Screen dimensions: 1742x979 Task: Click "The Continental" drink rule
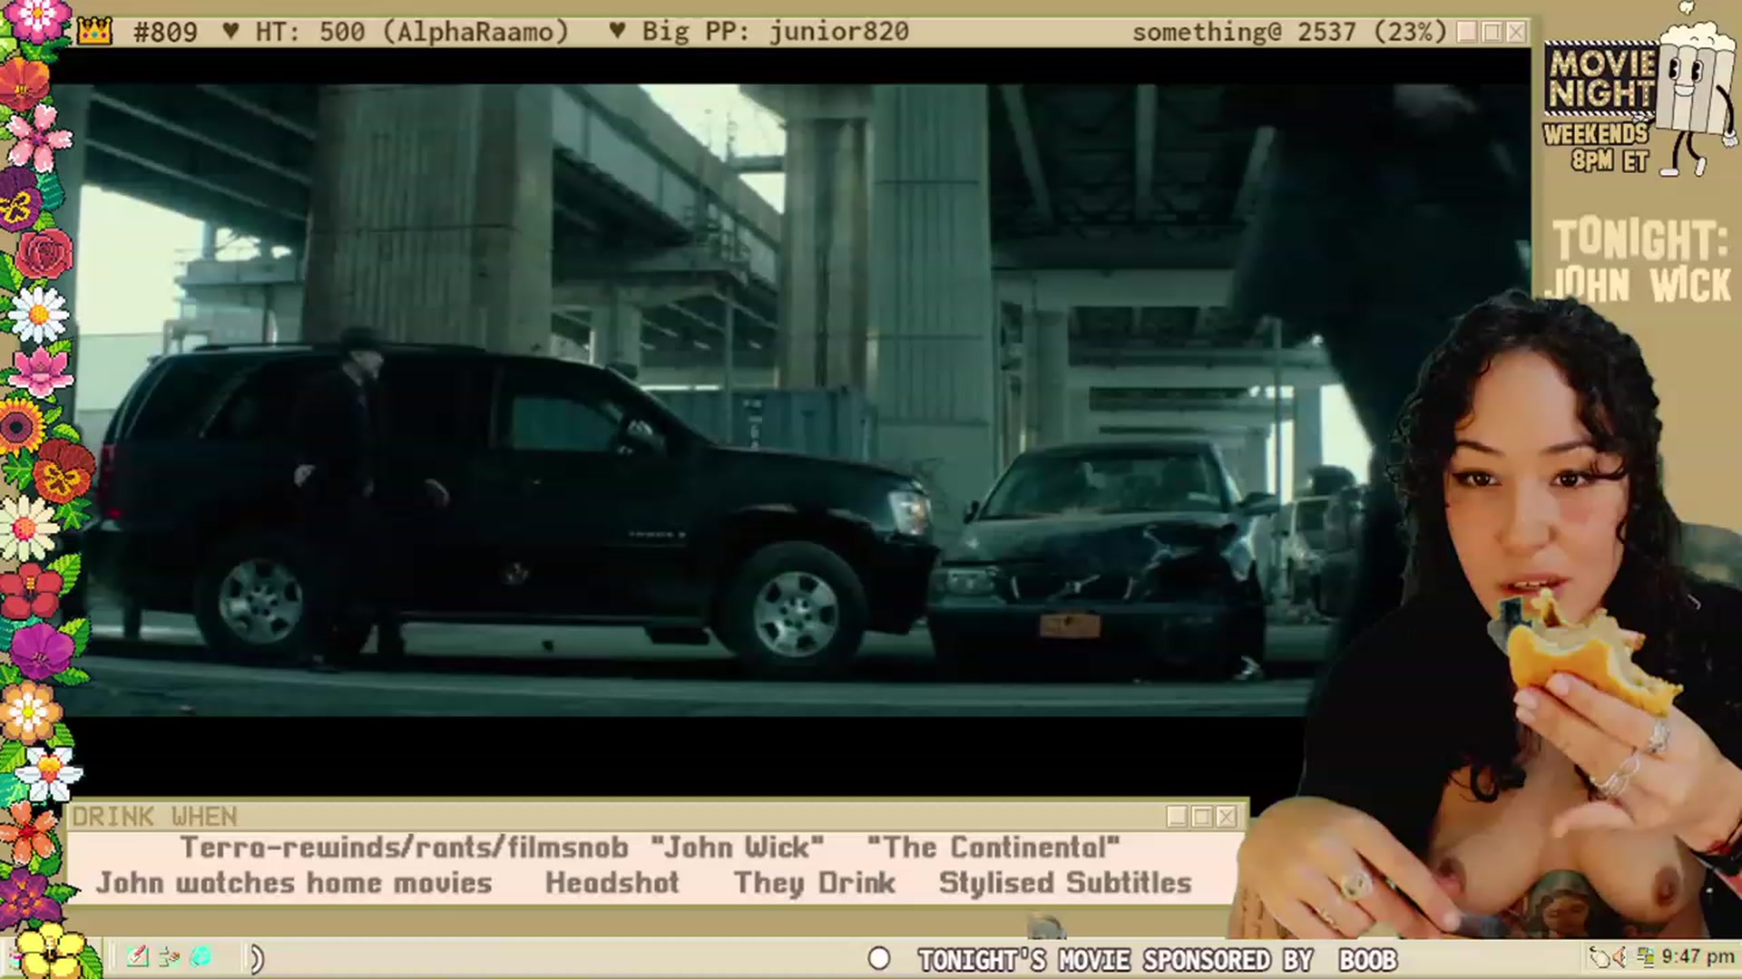[993, 848]
